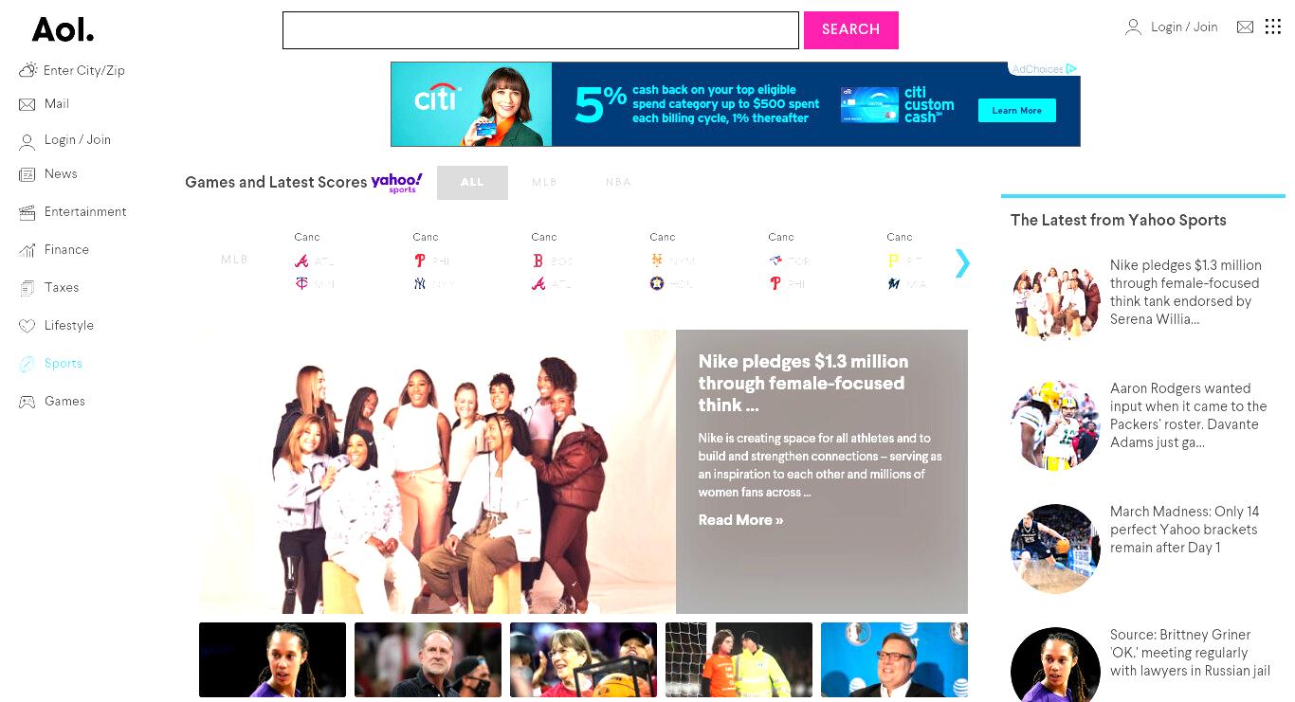Click The Latest from Yahoo Sports heading
The width and height of the screenshot is (1295, 702).
[1119, 220]
